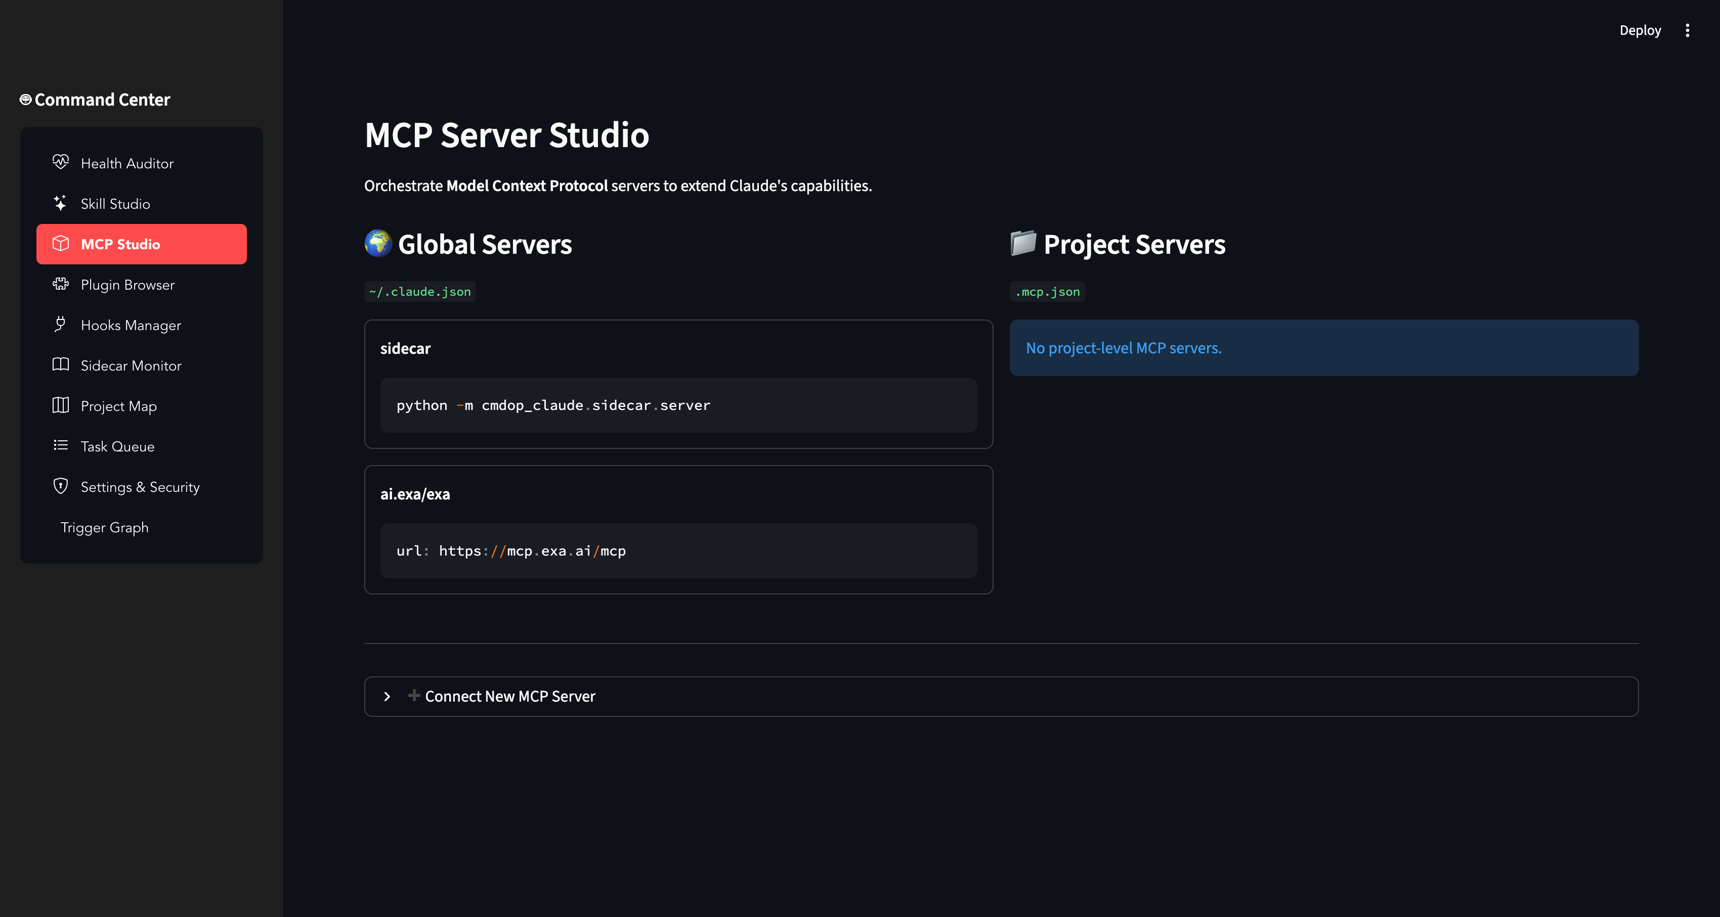Click the No project-level MCP servers notice

[x=1324, y=348]
